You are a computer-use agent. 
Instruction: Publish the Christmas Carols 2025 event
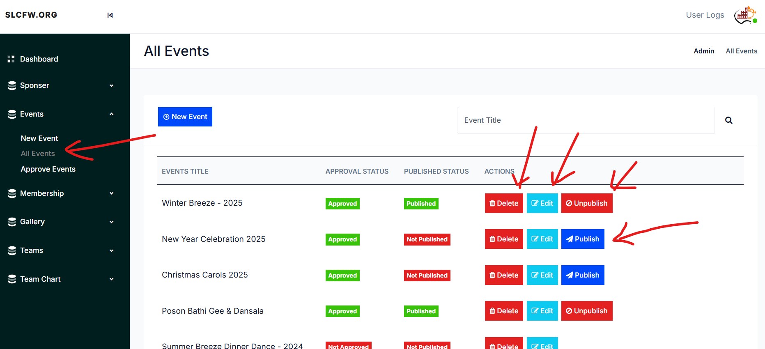pos(583,275)
